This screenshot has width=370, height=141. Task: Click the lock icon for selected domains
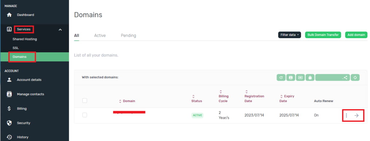click(310, 77)
